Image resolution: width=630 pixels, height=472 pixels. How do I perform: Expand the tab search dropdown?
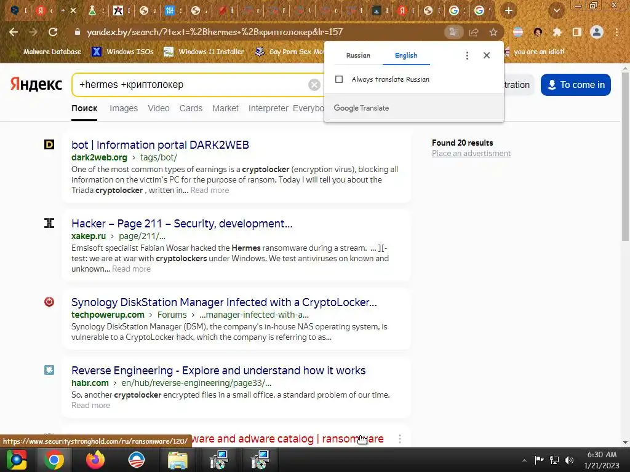pyautogui.click(x=556, y=10)
